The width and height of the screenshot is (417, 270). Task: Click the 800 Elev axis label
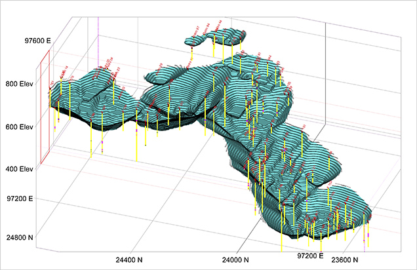[20, 84]
